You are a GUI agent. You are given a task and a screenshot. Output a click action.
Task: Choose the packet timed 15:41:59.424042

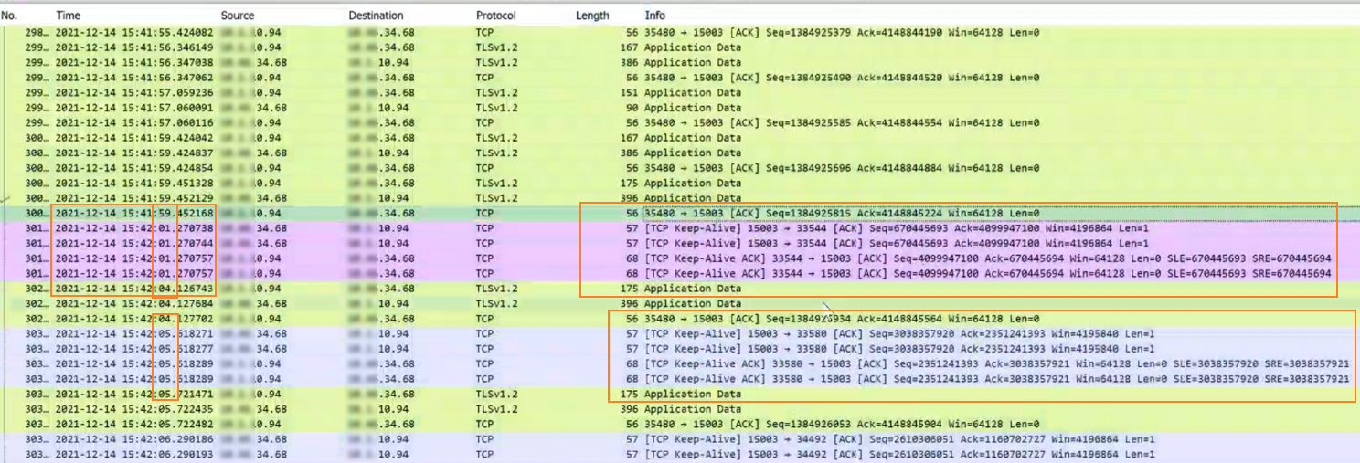coord(680,137)
